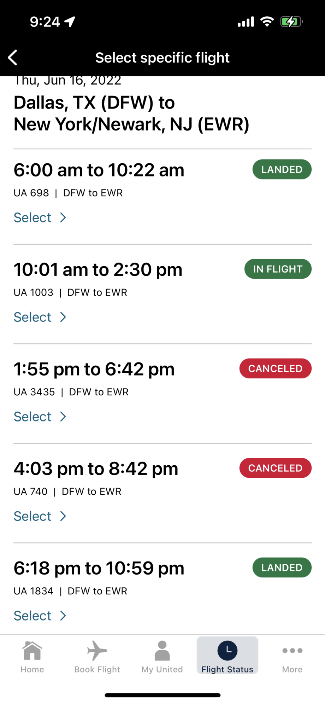Select the UA 1834 flight link
The width and height of the screenshot is (325, 704).
[x=32, y=616]
